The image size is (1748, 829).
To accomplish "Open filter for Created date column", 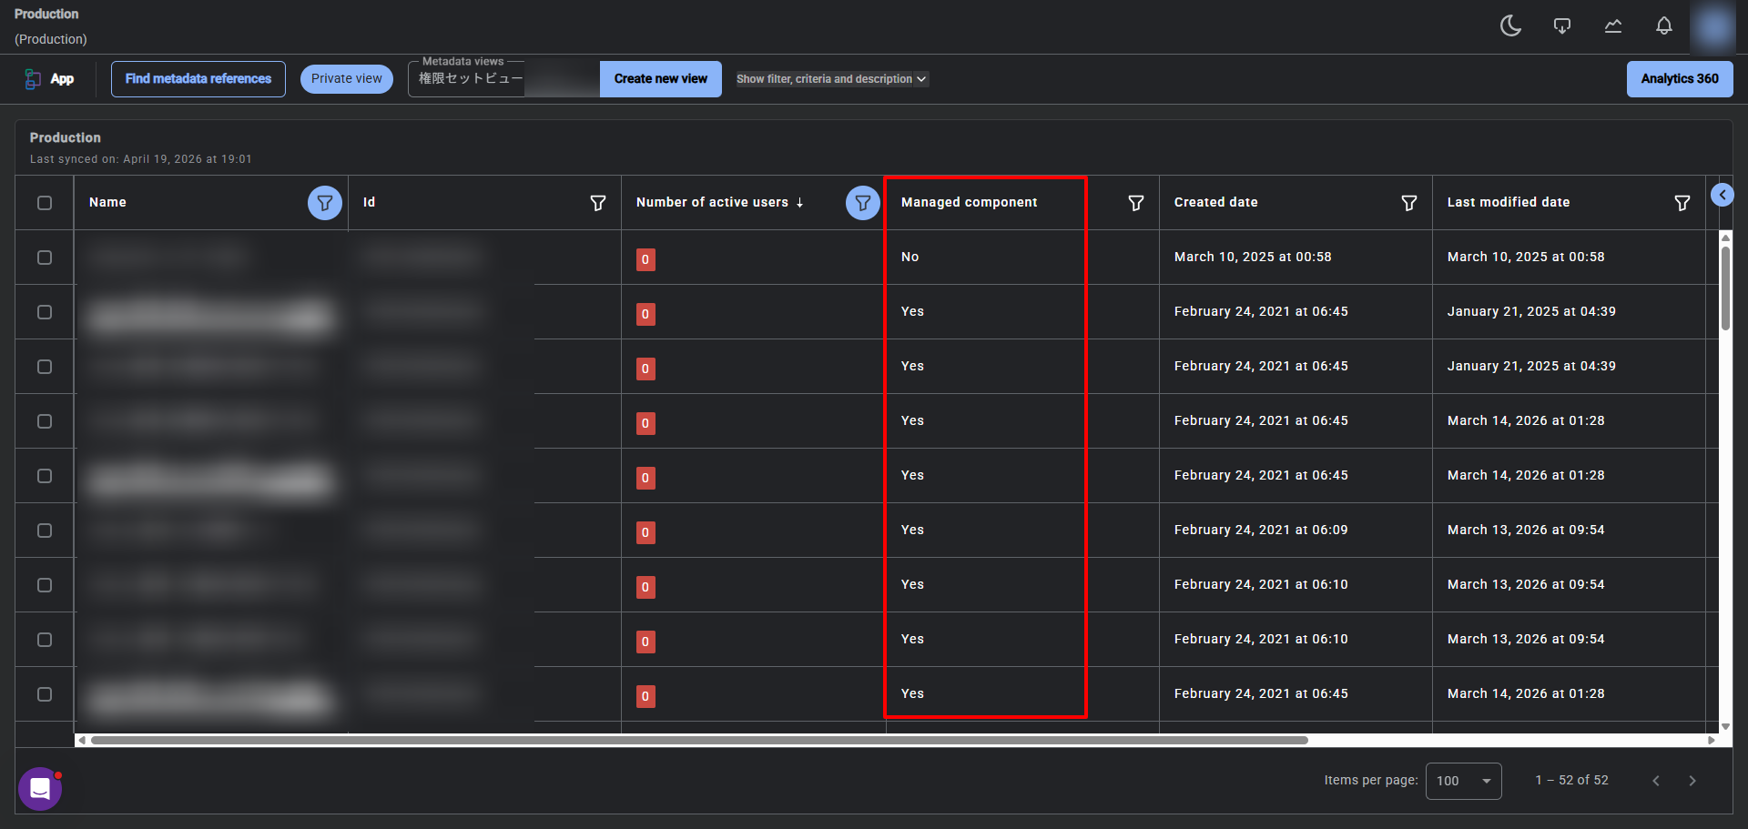I will (1408, 203).
